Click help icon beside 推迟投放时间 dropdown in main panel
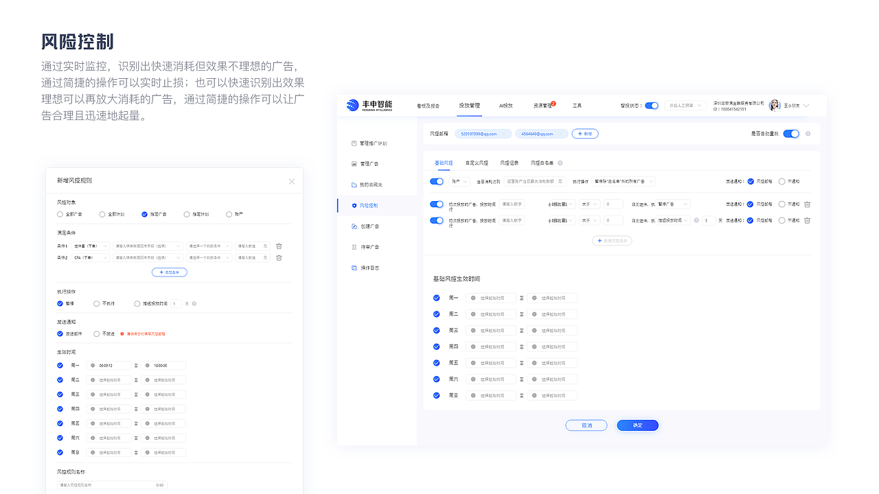The image size is (879, 494). pos(696,220)
